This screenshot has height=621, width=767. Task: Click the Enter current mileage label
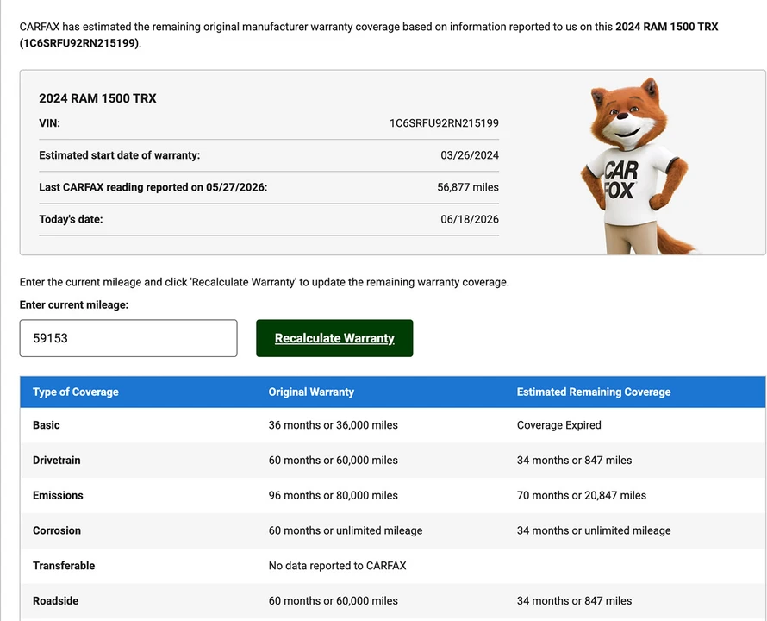click(x=74, y=305)
